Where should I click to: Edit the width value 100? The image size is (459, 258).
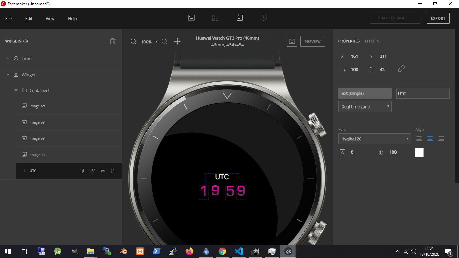[x=354, y=70]
